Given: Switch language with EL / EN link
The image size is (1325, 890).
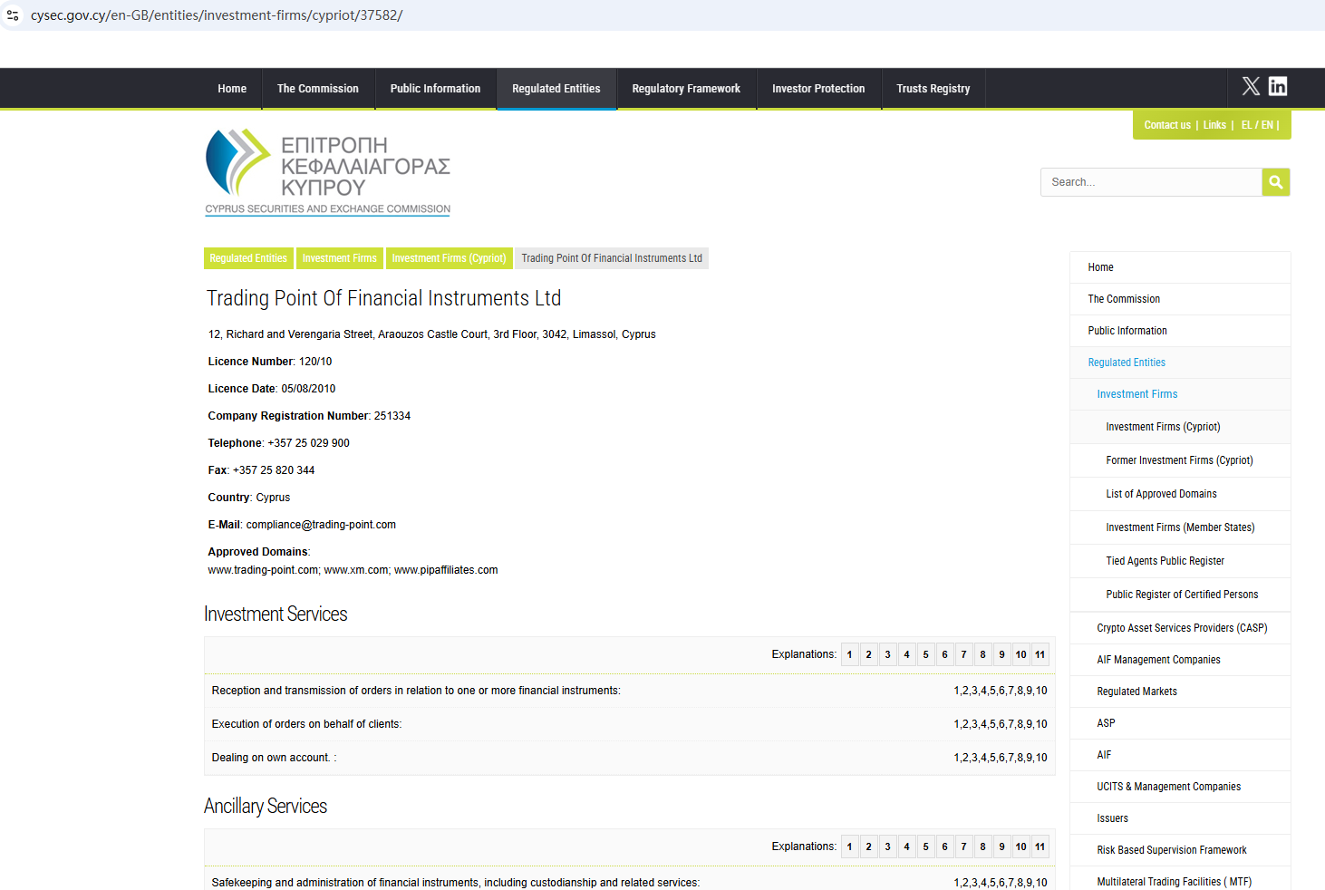Looking at the screenshot, I should point(1257,125).
